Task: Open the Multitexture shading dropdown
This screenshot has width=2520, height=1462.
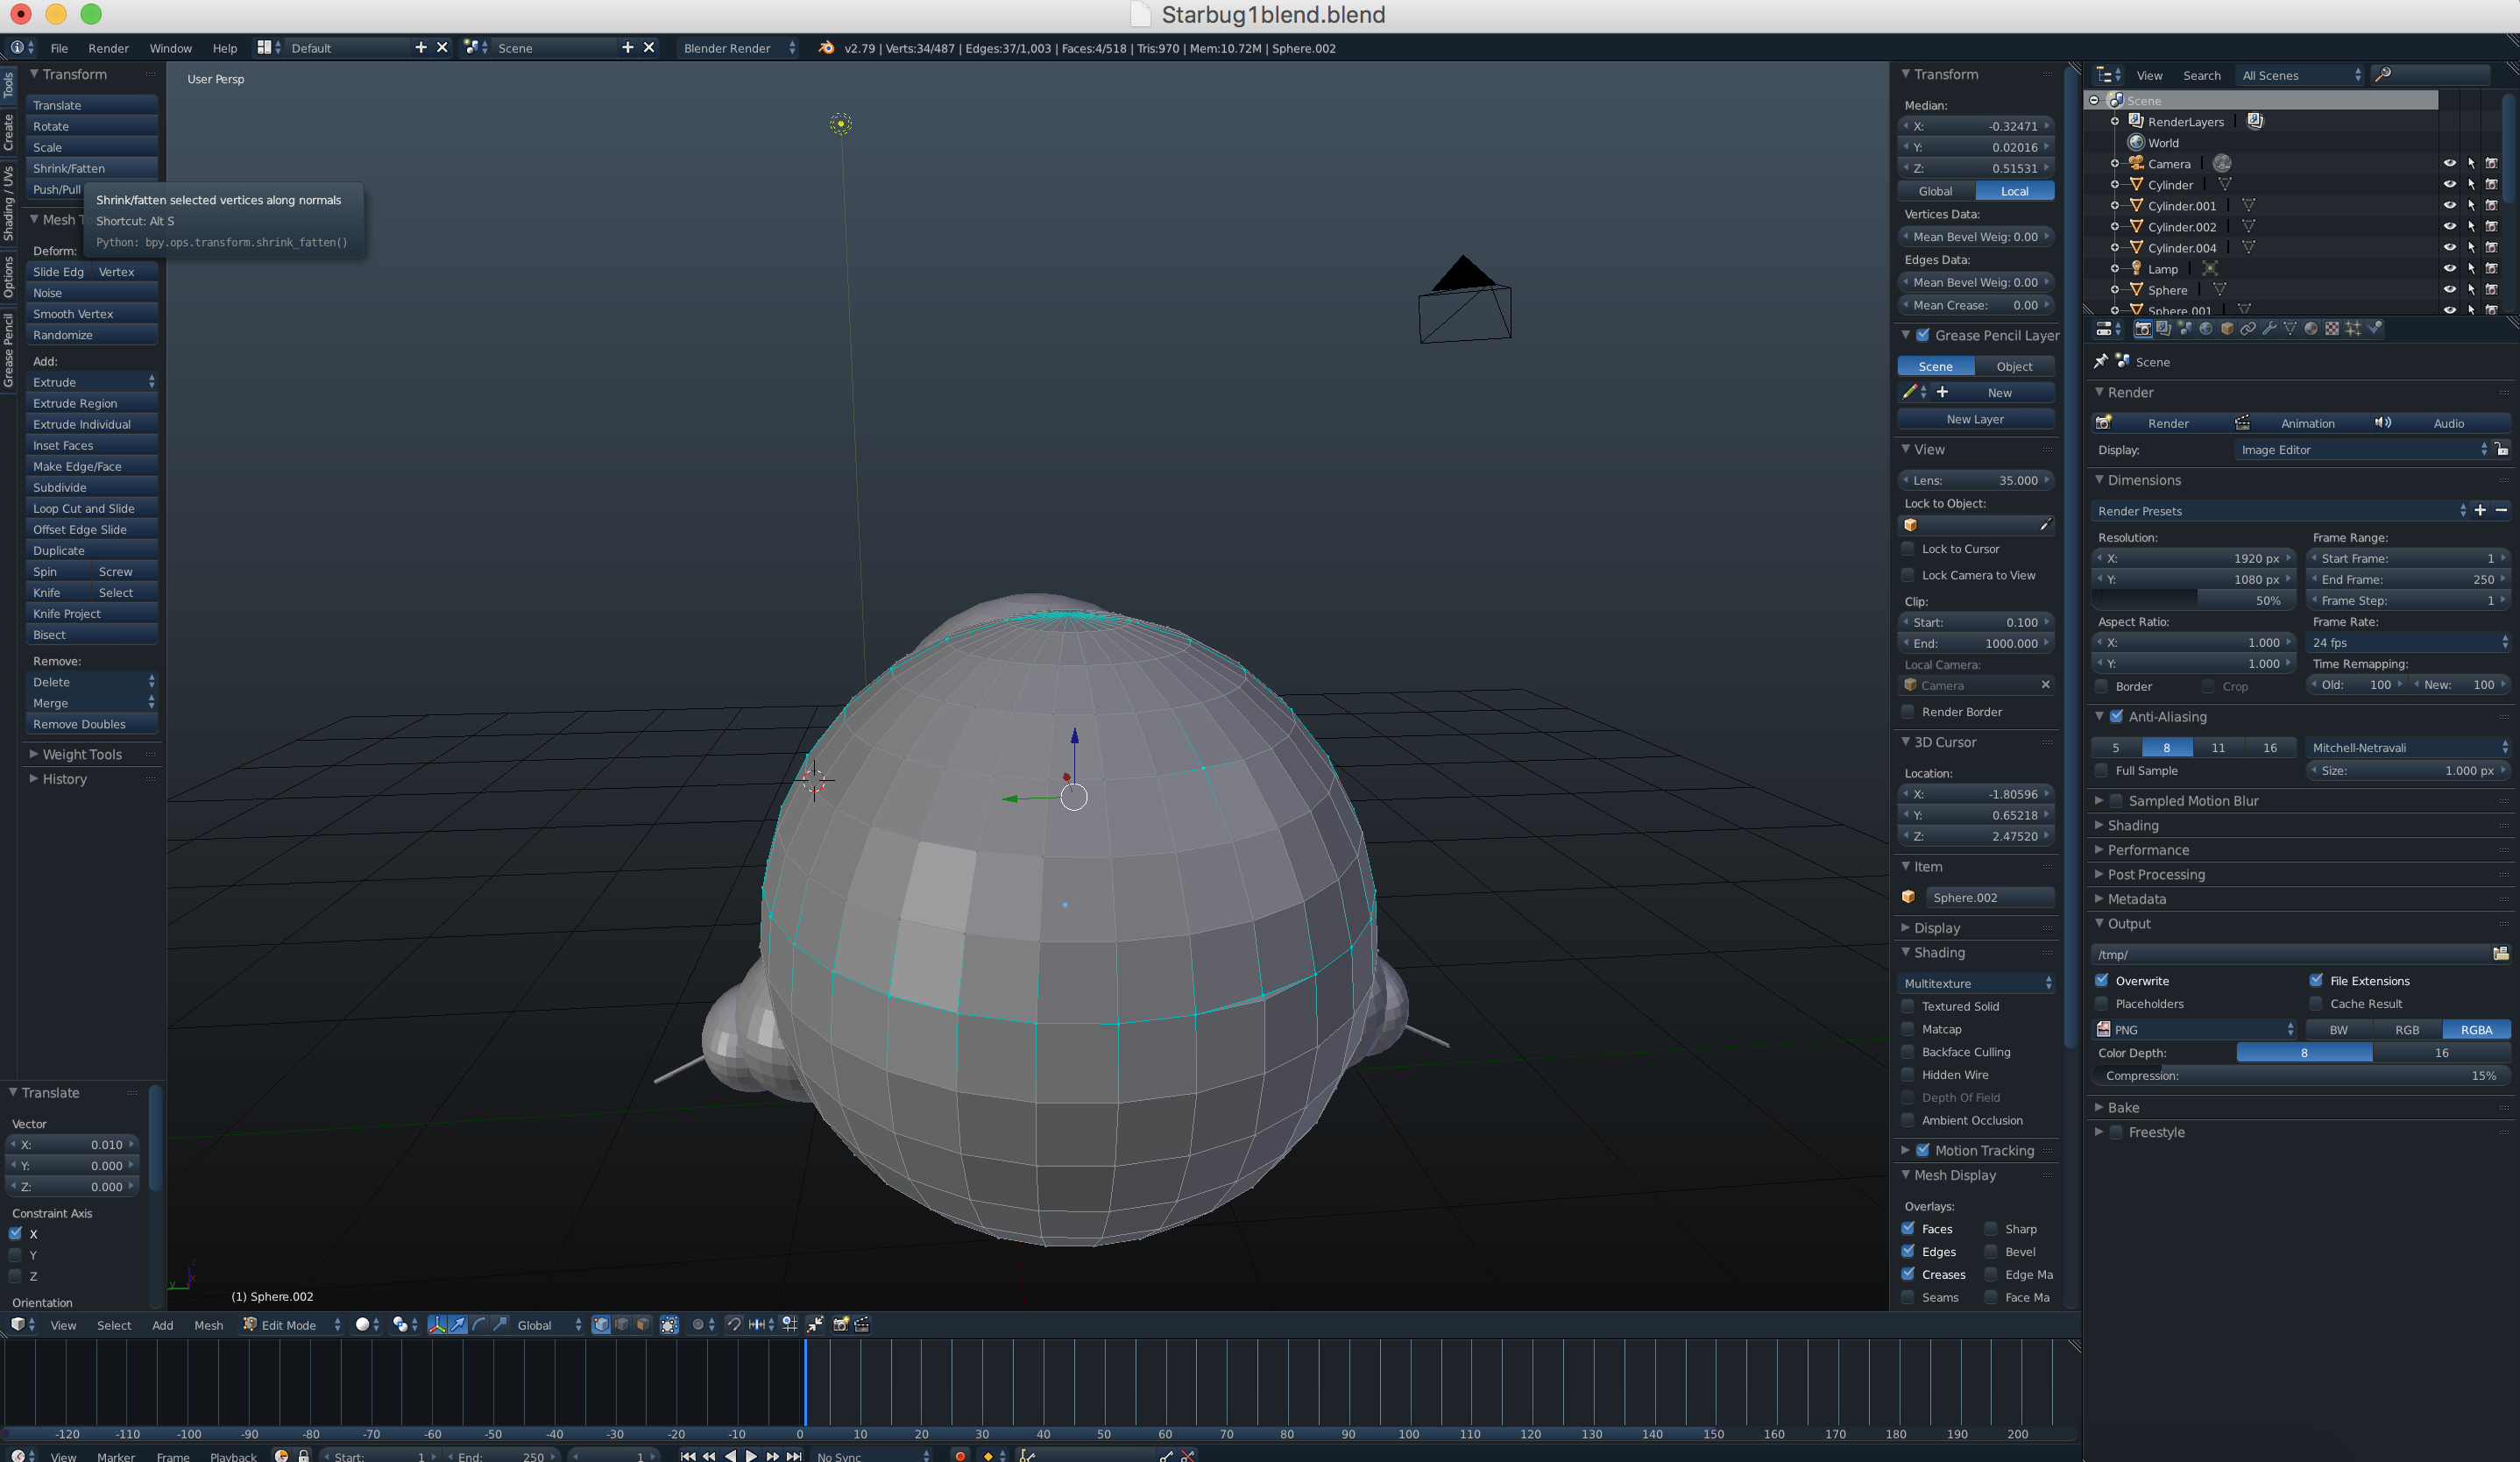Action: pos(1976,983)
